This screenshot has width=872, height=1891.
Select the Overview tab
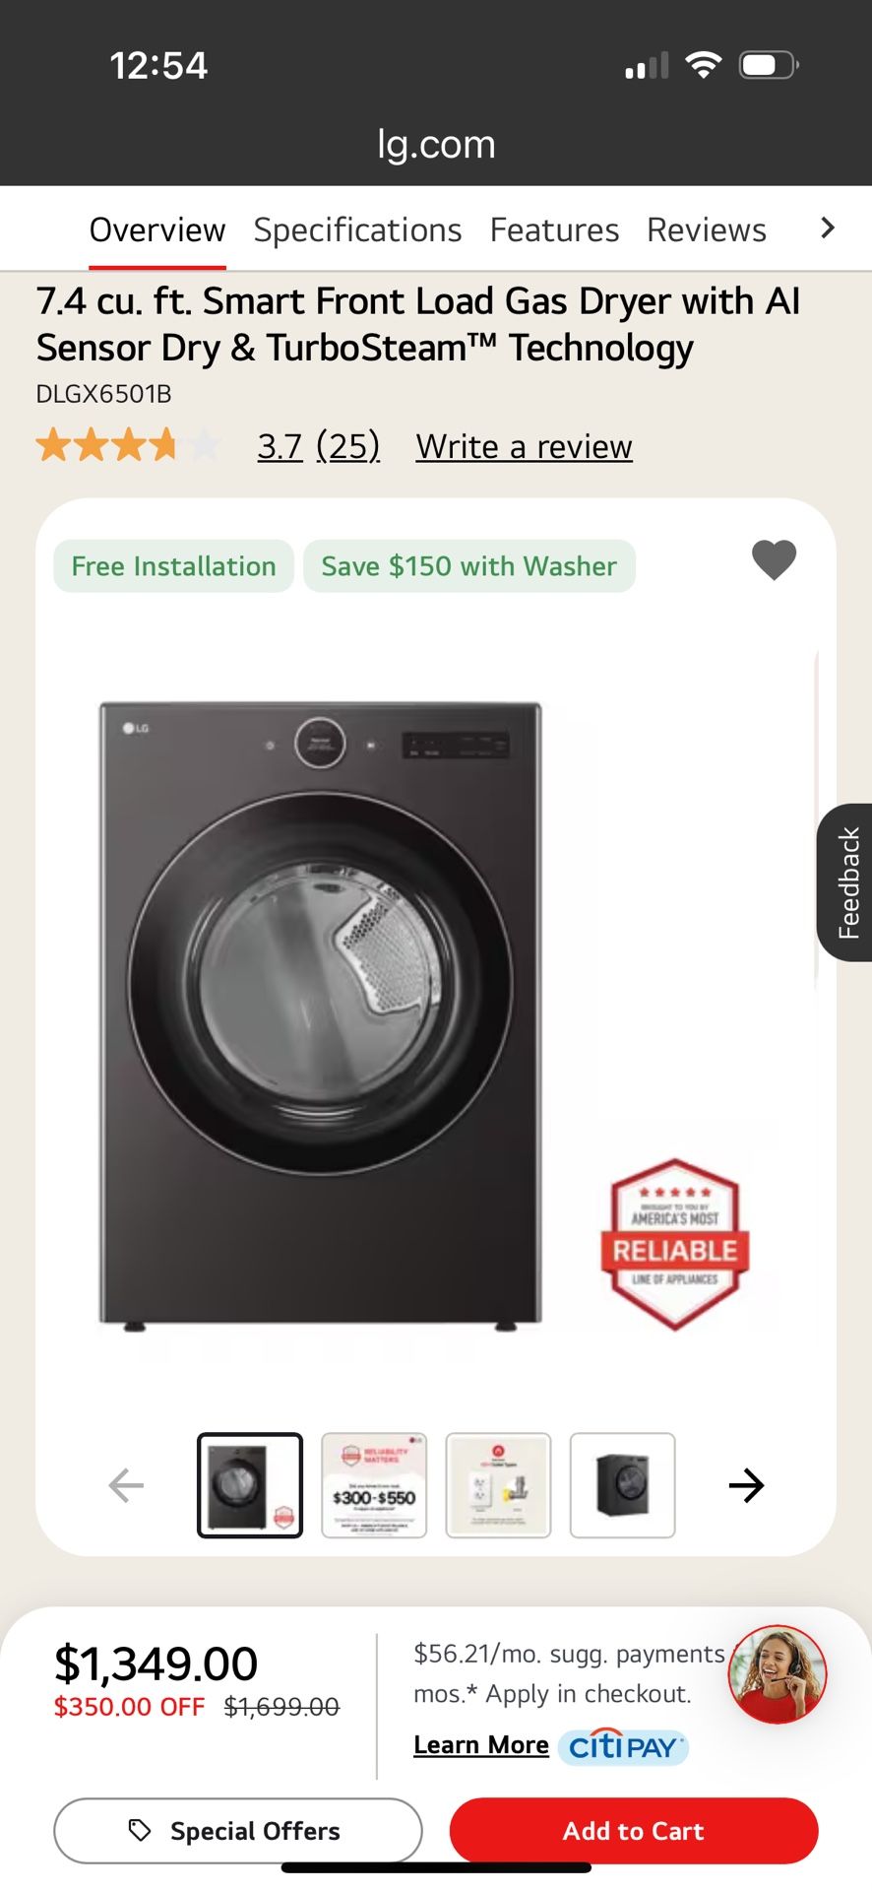157,229
